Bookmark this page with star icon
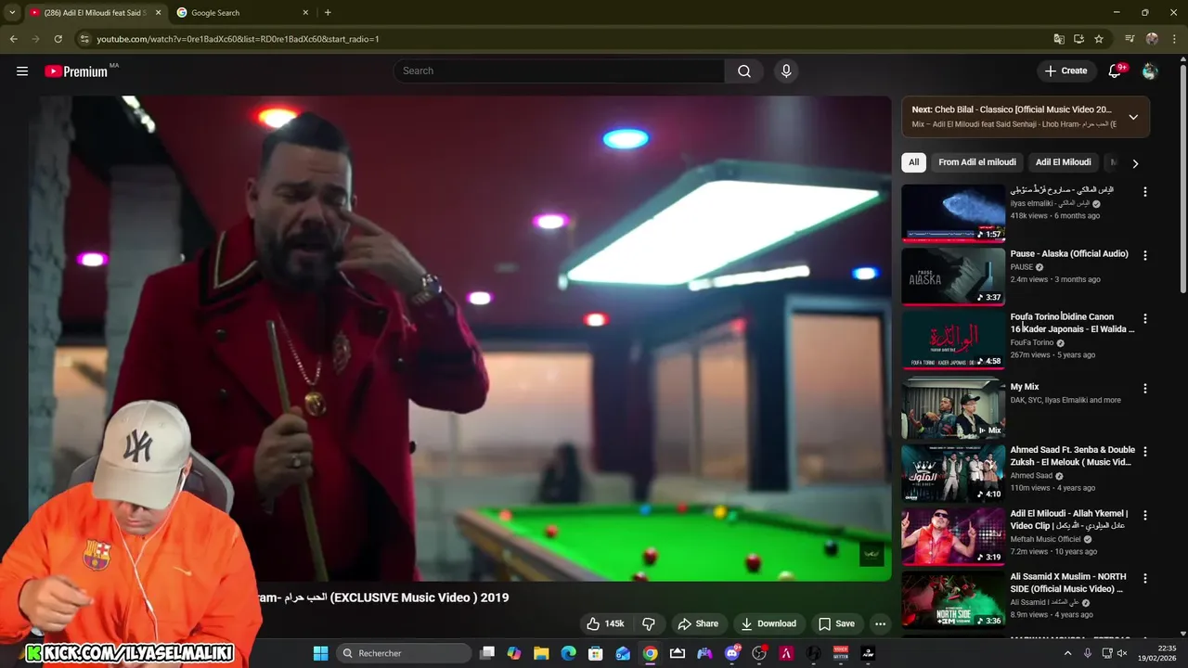Image resolution: width=1188 pixels, height=668 pixels. click(x=1099, y=39)
